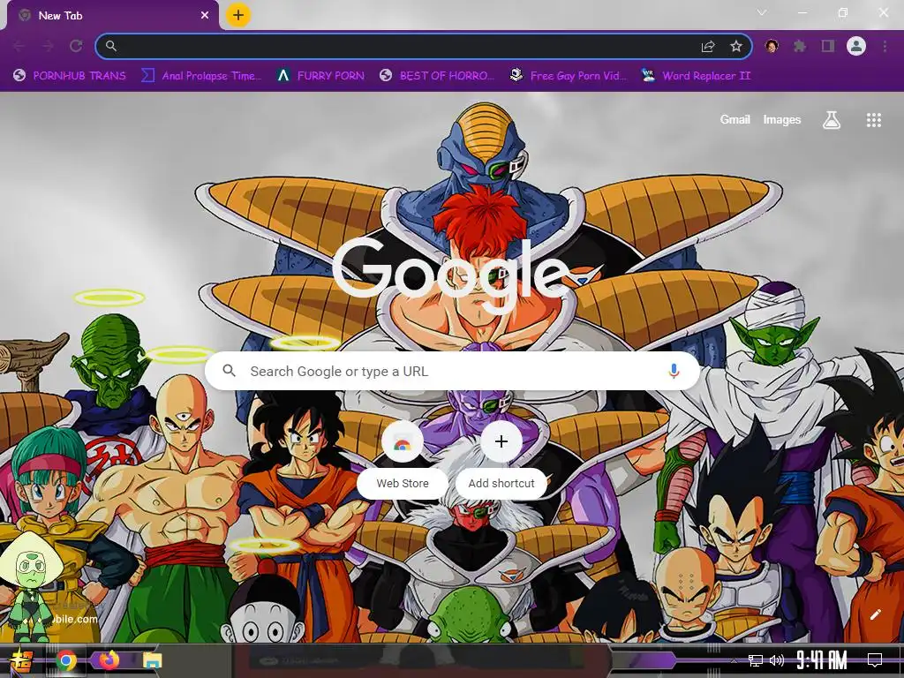The width and height of the screenshot is (904, 678).
Task: Open the Extensions puzzle piece icon
Action: pos(800,46)
